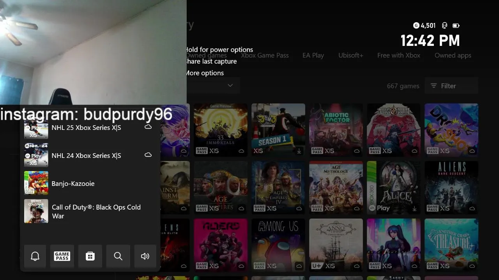Click the Game Pass badge on 33 Immortals
This screenshot has width=499, height=280.
pyautogui.click(x=202, y=151)
